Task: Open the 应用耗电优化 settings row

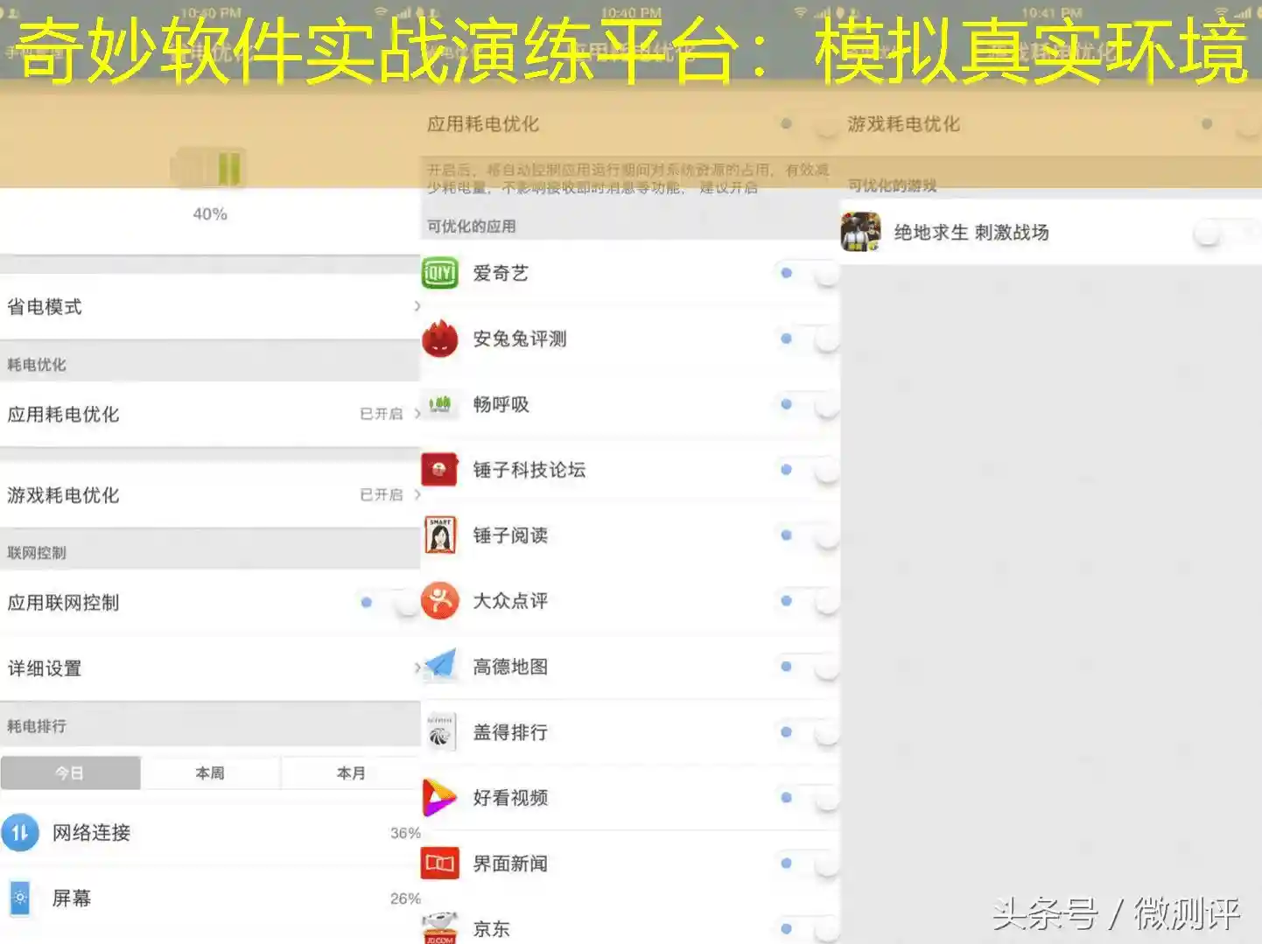Action: pos(210,414)
